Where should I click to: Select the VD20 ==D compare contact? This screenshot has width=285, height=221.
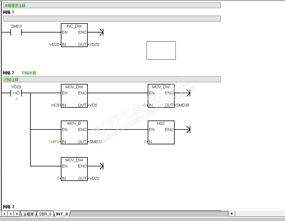pos(16,93)
